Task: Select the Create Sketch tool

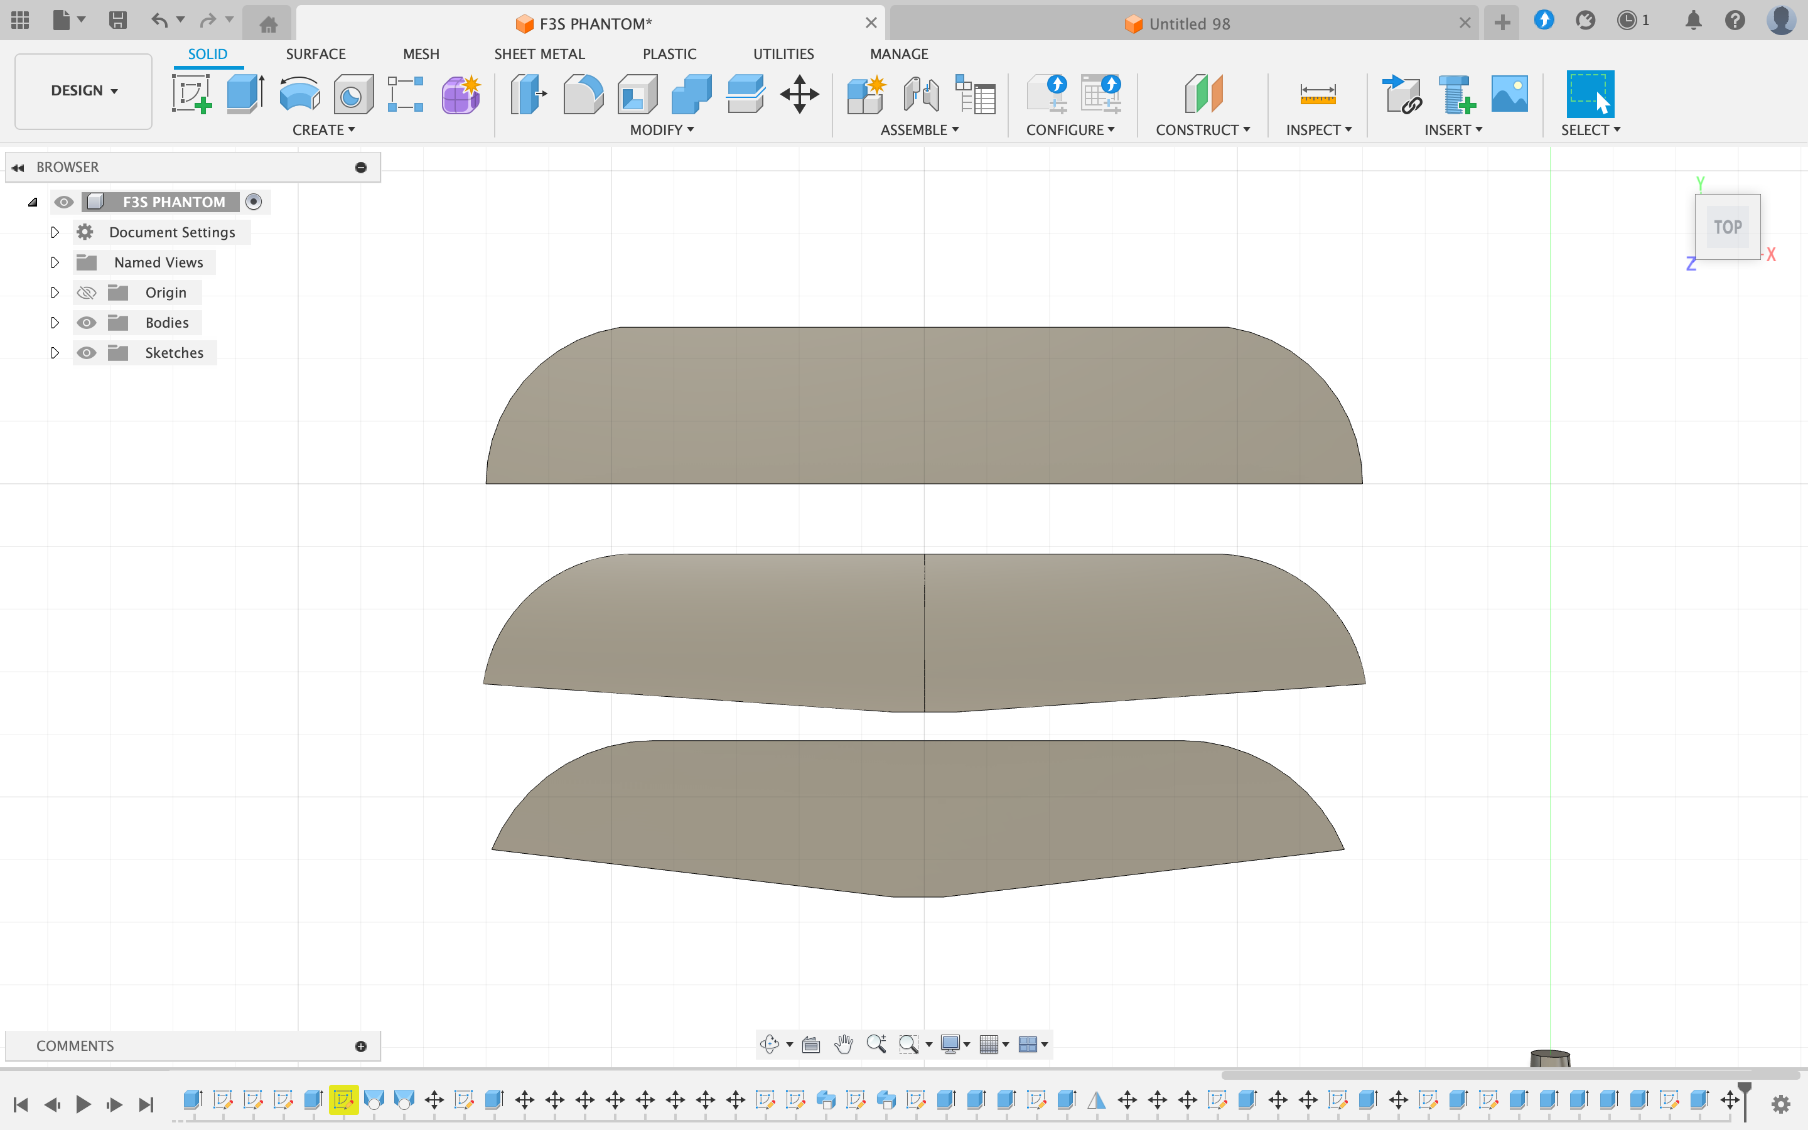Action: 192,94
